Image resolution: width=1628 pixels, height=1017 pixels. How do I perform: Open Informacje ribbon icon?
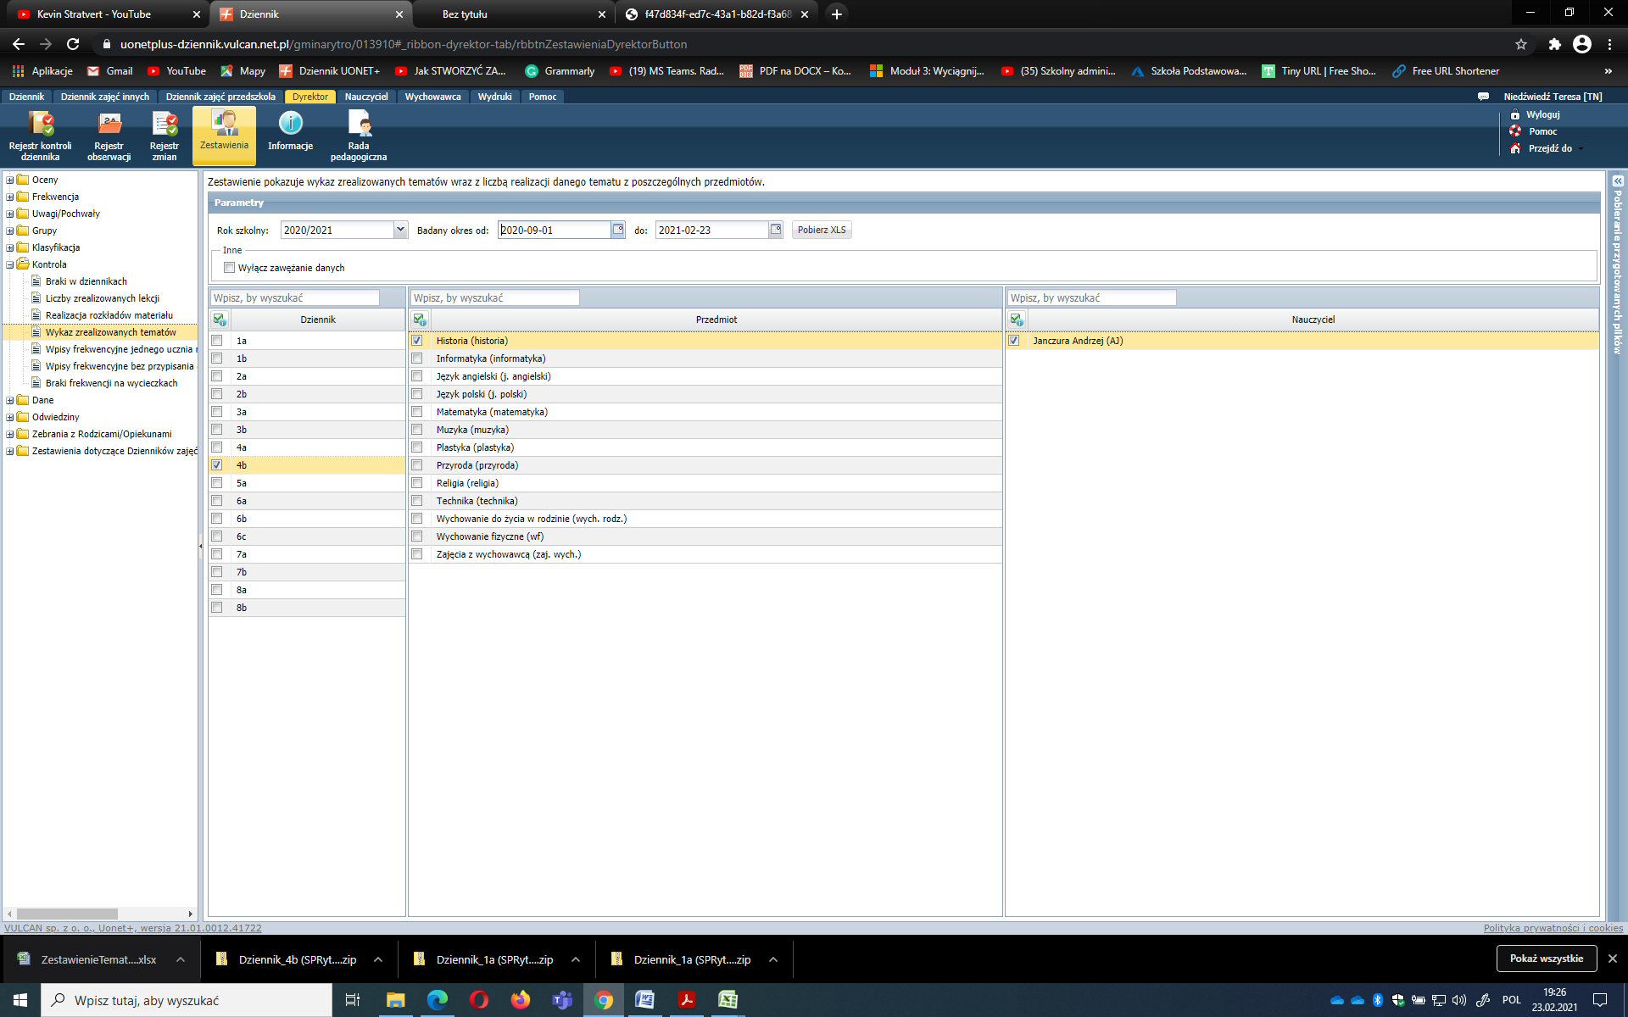click(290, 125)
